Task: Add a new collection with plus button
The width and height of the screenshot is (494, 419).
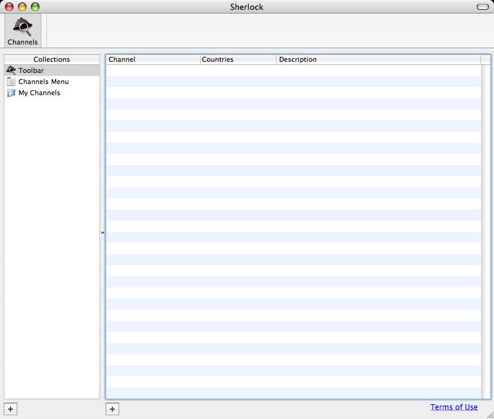Action: pos(10,409)
